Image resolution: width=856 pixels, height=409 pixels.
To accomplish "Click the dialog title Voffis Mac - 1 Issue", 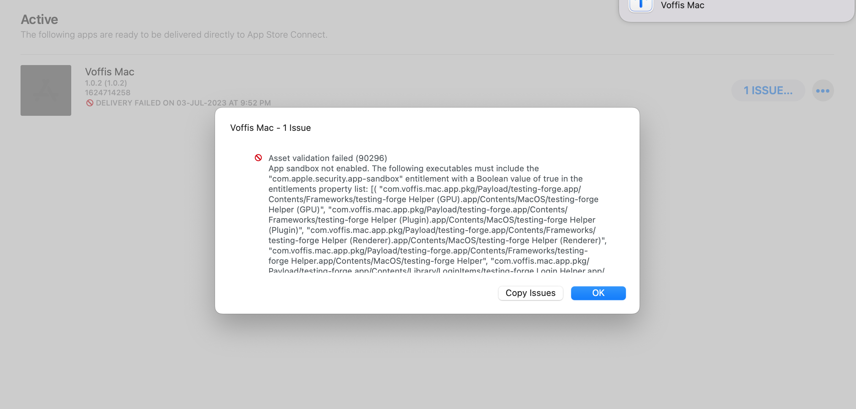I will click(x=270, y=127).
